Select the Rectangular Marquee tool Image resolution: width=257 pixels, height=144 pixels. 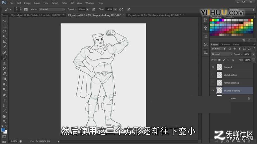4,26
